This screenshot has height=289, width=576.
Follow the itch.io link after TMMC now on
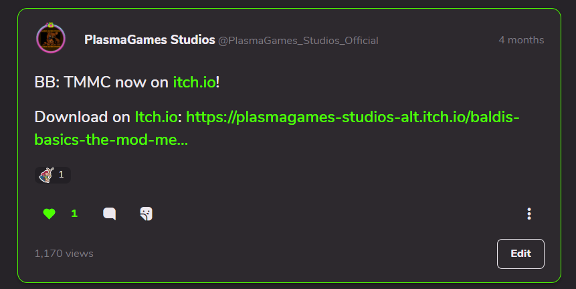194,82
